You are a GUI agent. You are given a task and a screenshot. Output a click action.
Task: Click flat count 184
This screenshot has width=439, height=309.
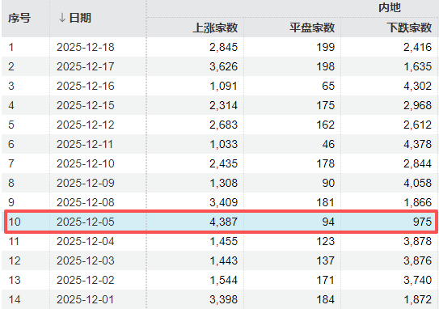tap(325, 299)
